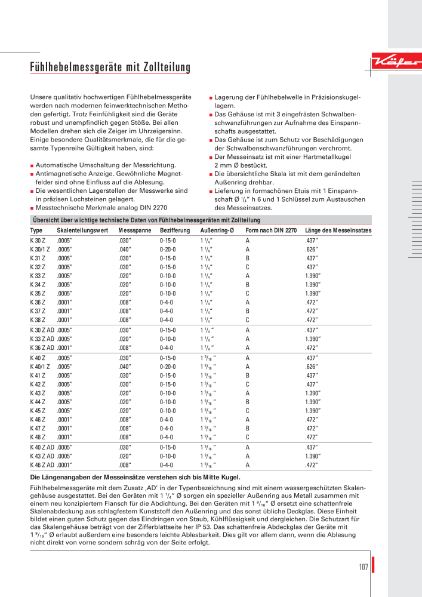Click the '1 9/16"' Außenring value in row K 40 Z

pyautogui.click(x=208, y=358)
